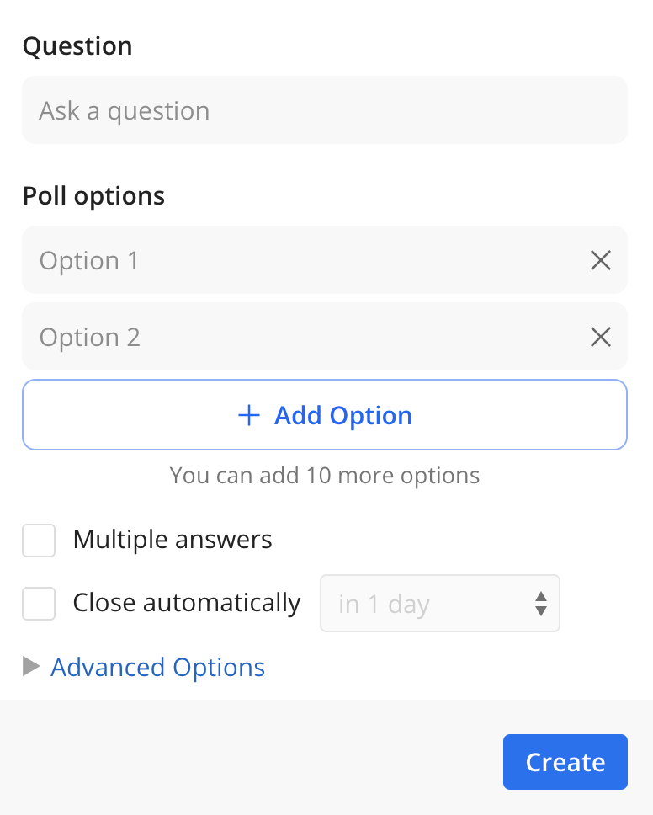Click the up/down arrows on duration select

[x=541, y=604]
